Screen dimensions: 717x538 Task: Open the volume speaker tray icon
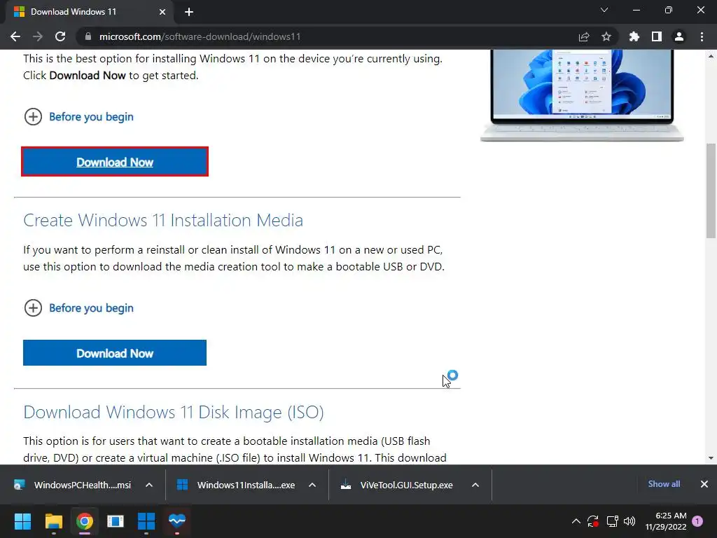[x=629, y=521]
